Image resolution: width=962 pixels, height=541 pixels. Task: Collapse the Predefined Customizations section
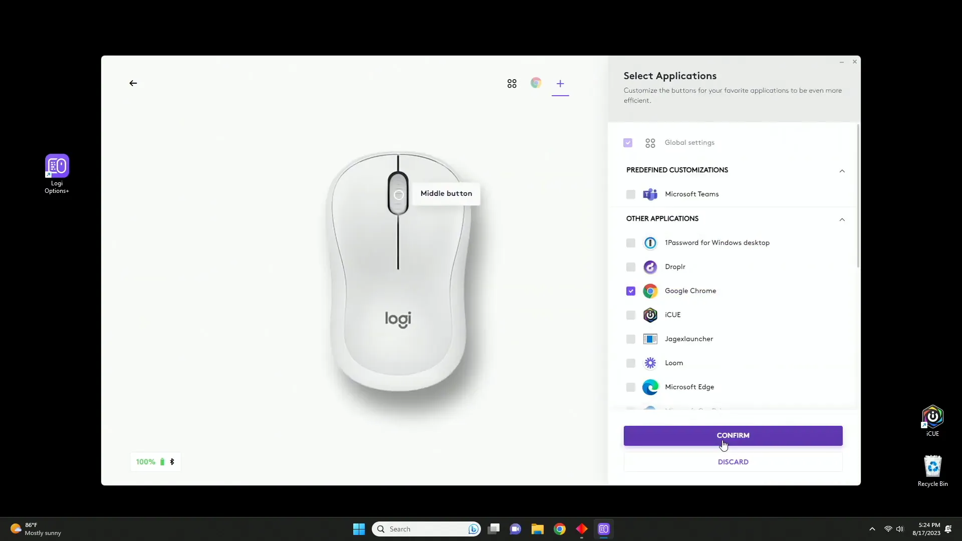(842, 171)
